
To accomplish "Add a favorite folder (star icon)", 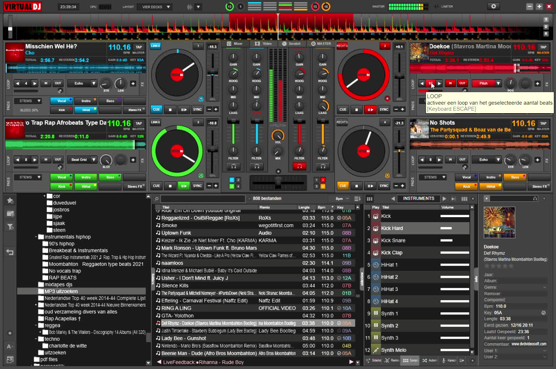I will click(x=10, y=200).
